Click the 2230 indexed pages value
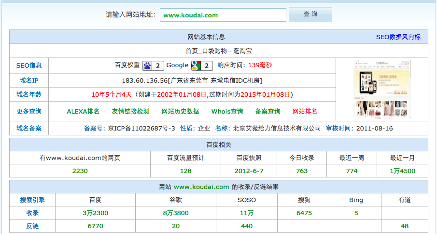437x234 pixels. coord(80,171)
